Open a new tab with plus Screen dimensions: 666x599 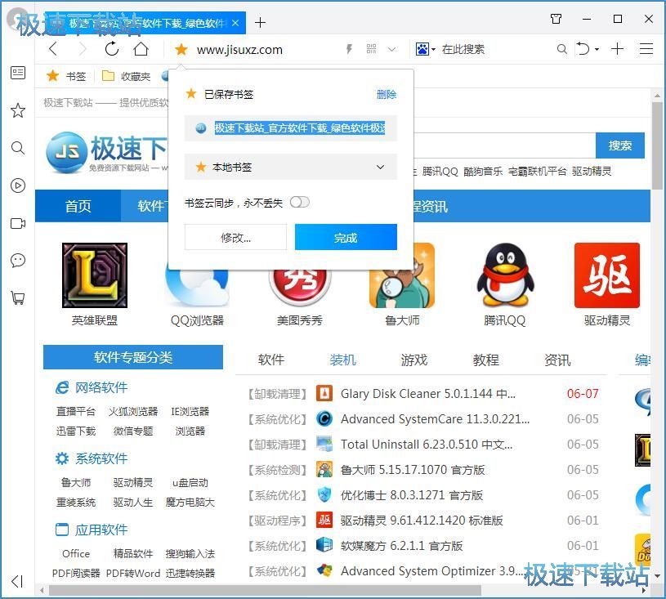tap(260, 23)
